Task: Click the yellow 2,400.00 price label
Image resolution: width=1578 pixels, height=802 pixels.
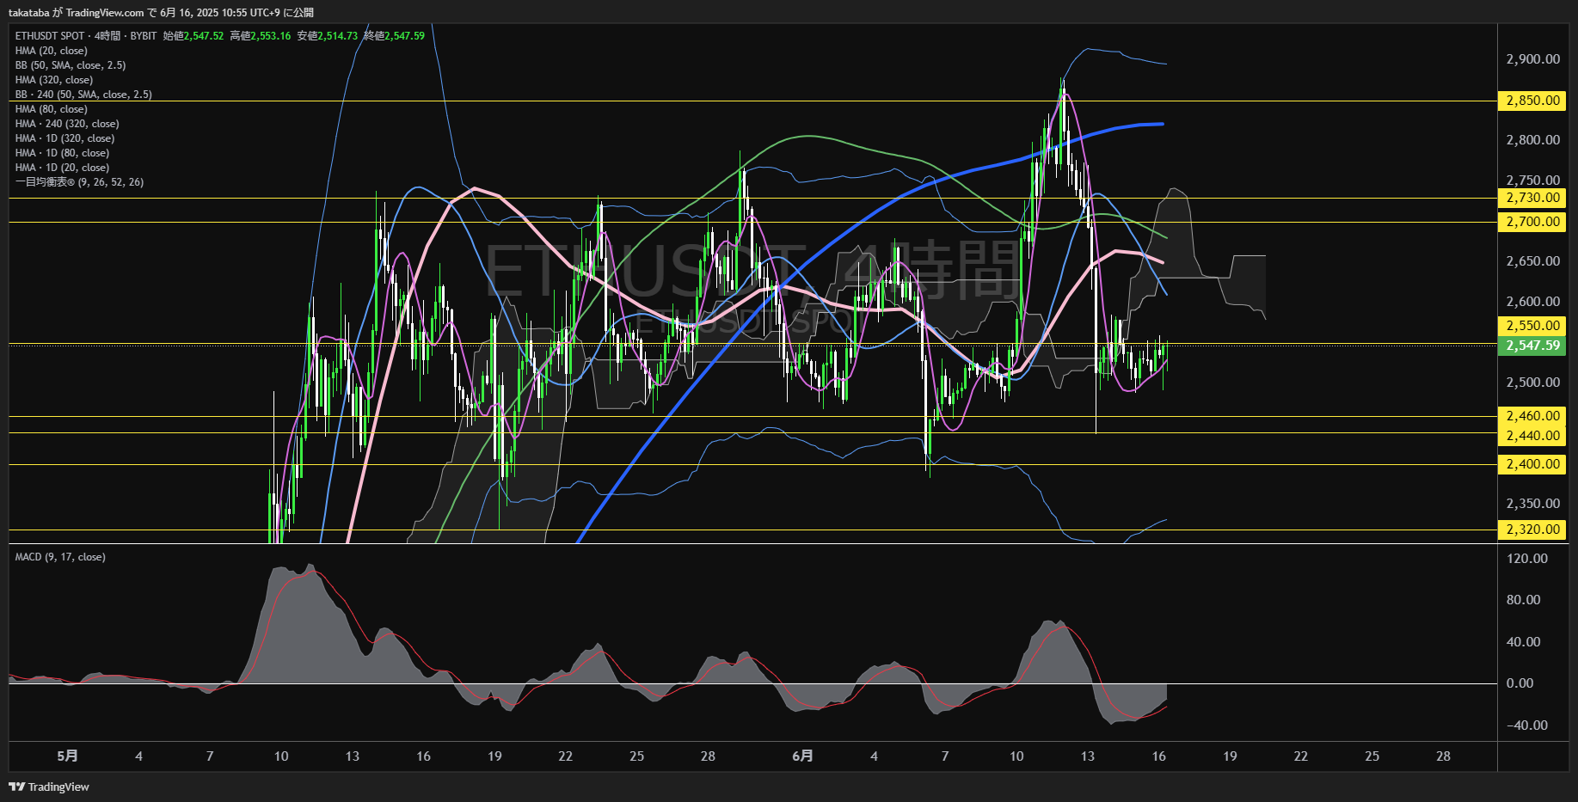Action: pyautogui.click(x=1533, y=464)
